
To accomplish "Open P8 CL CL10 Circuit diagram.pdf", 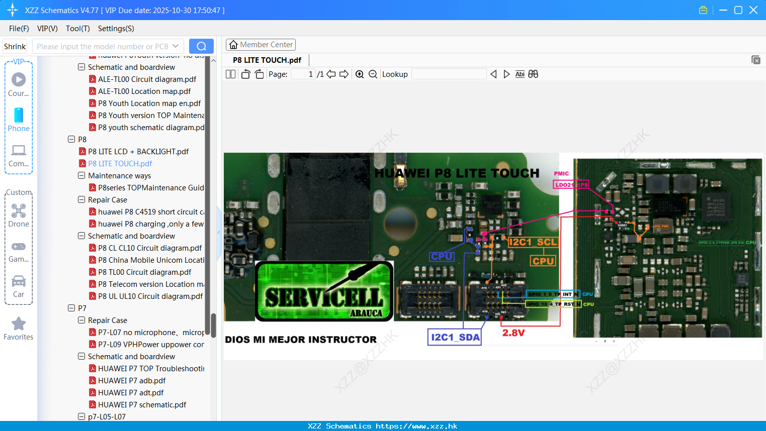I will pyautogui.click(x=150, y=248).
